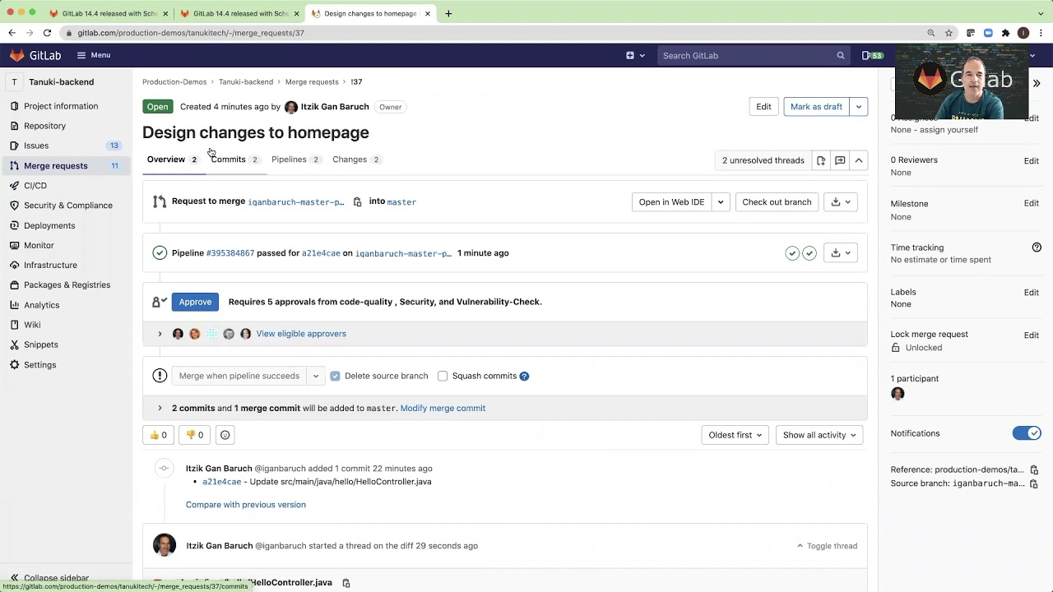Switch to the Overview tab
Image resolution: width=1053 pixels, height=592 pixels.
[172, 160]
